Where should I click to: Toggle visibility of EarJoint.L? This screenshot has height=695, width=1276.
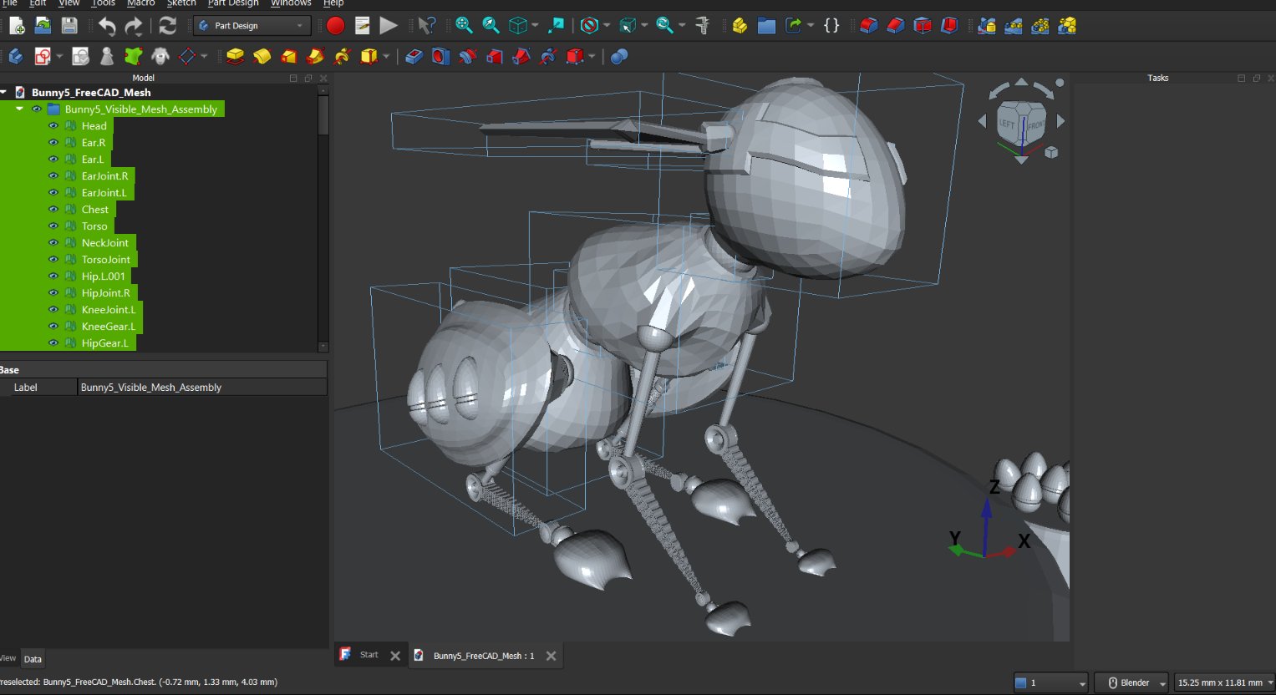click(x=53, y=193)
